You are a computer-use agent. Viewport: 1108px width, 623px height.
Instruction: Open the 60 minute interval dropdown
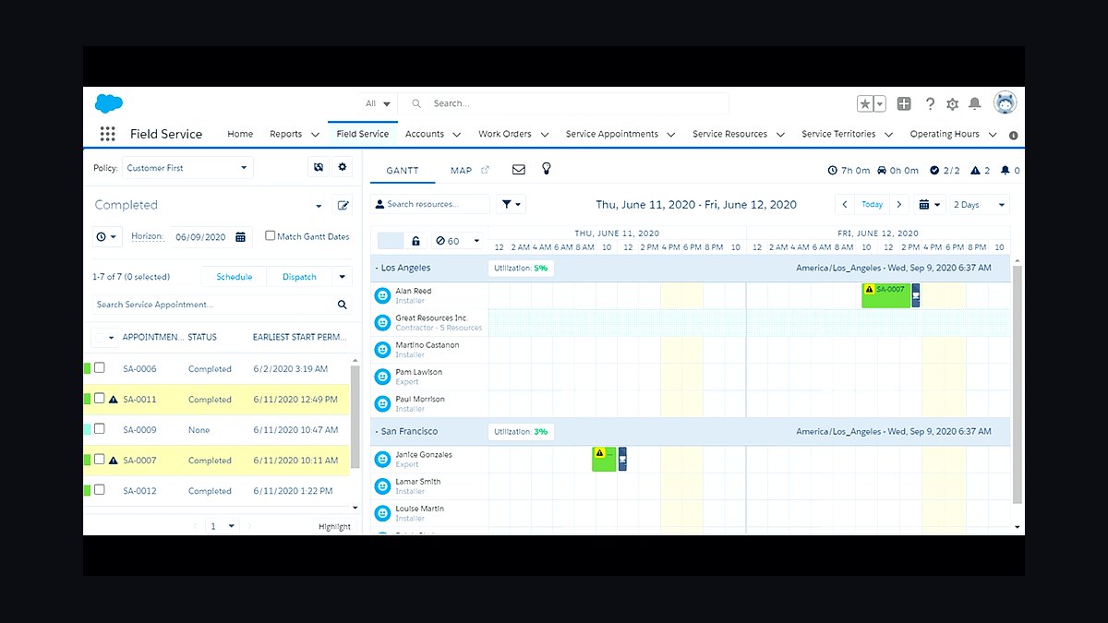pos(458,241)
